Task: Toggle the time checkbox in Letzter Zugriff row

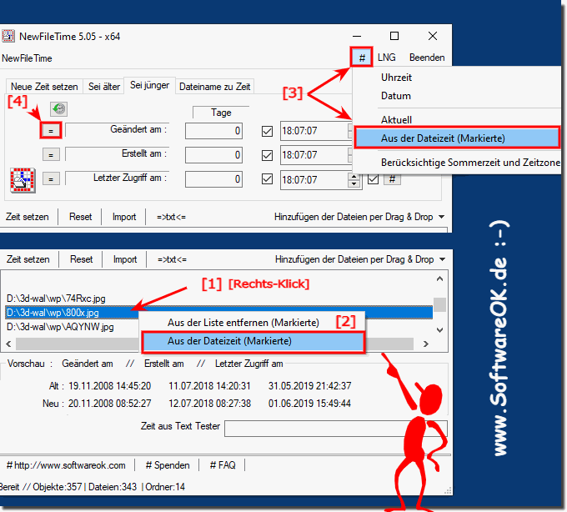Action: click(x=267, y=179)
